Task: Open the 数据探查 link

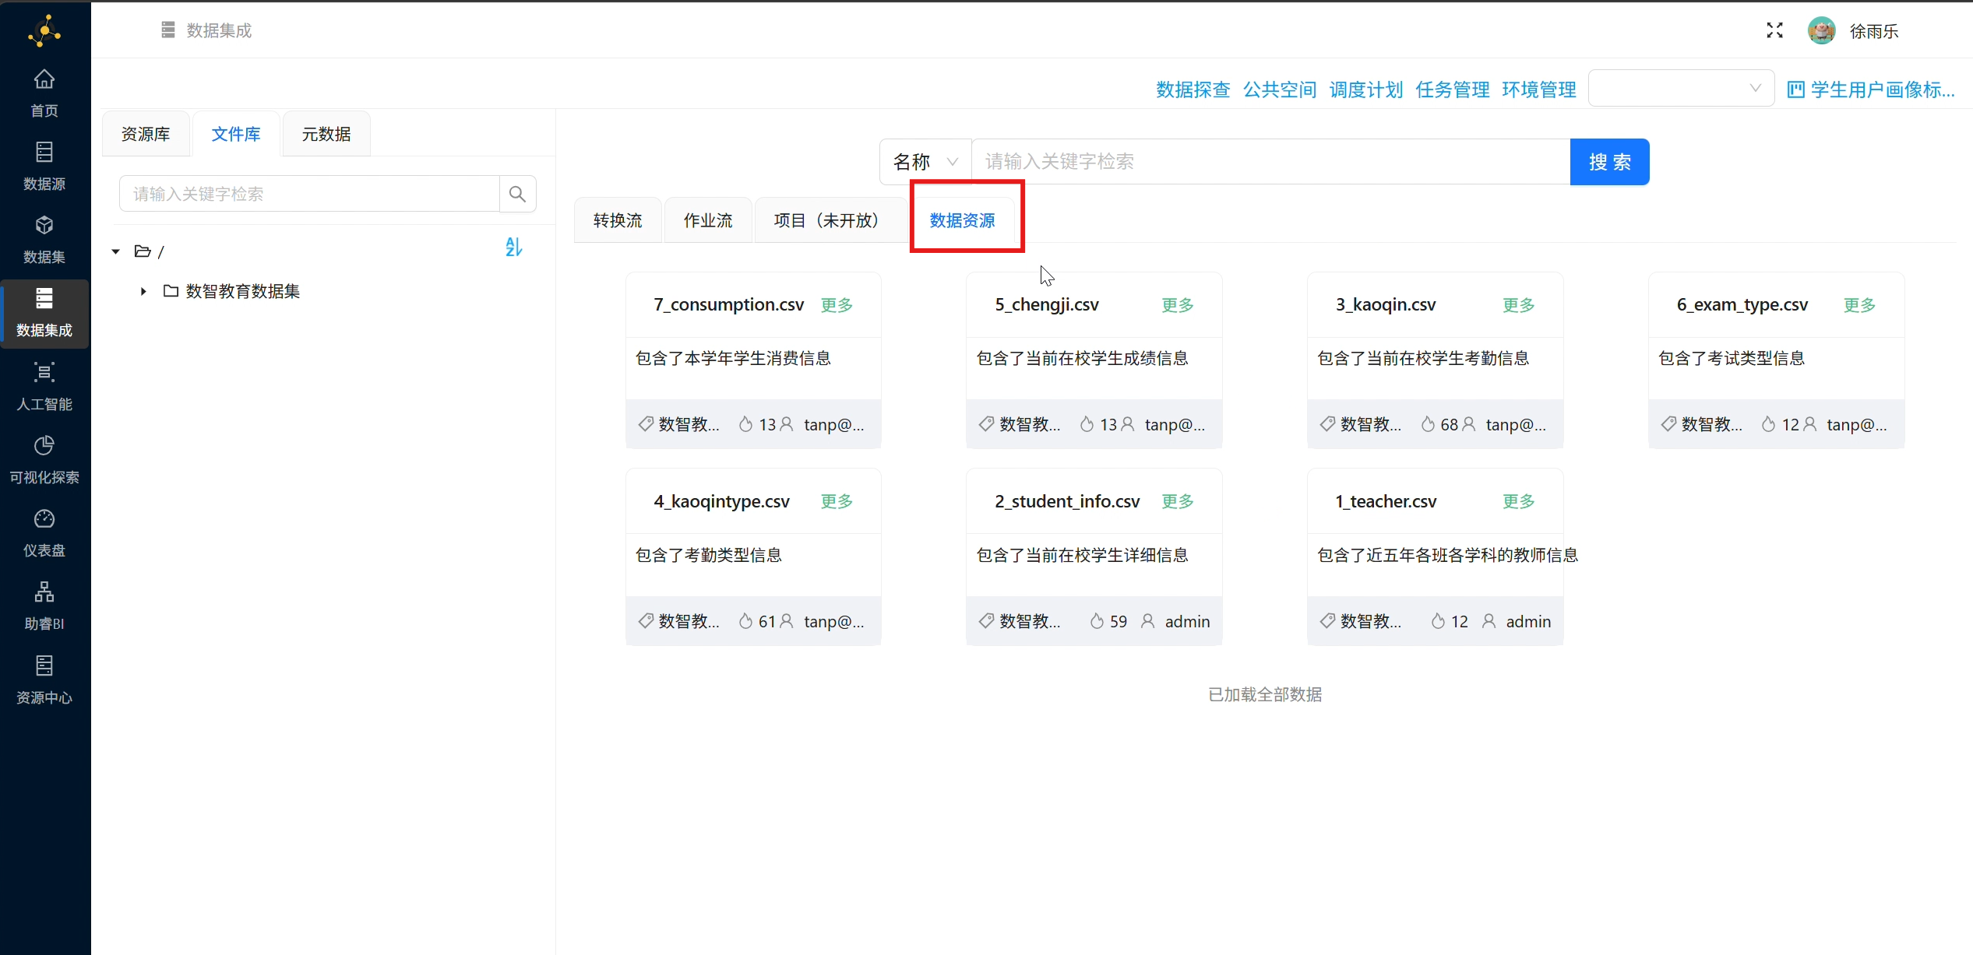Action: click(1193, 90)
